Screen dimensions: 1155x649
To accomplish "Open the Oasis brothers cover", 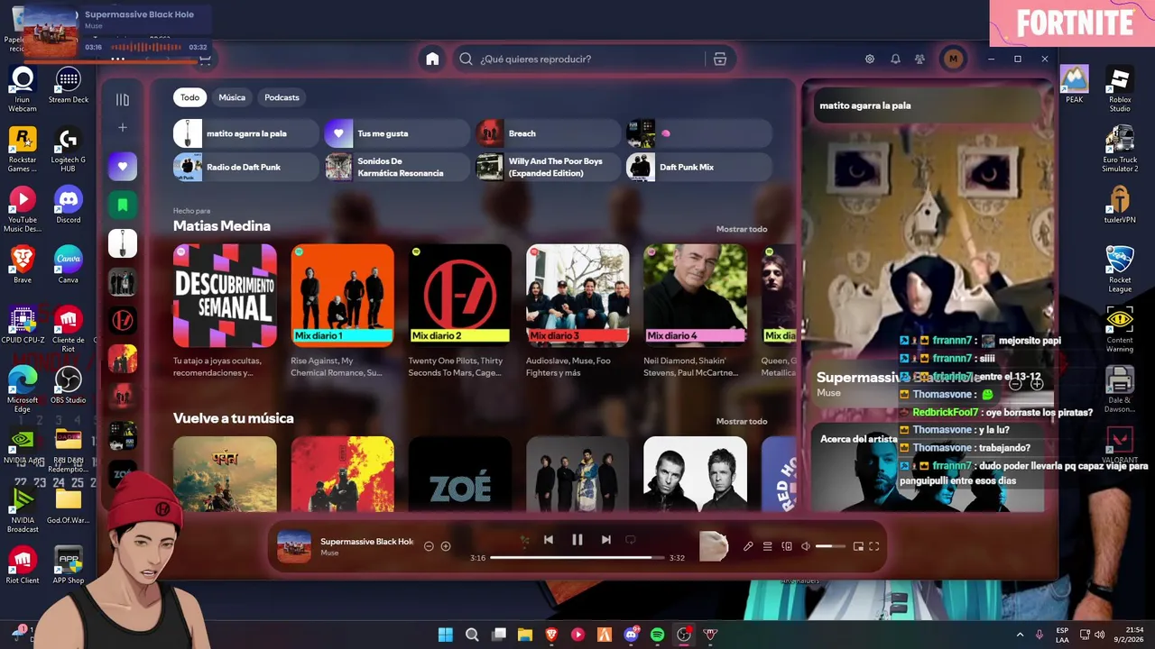I will pos(695,474).
